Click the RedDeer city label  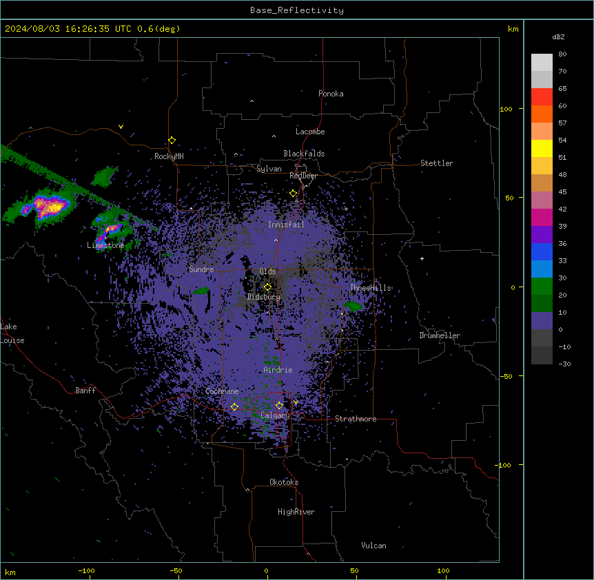[303, 176]
